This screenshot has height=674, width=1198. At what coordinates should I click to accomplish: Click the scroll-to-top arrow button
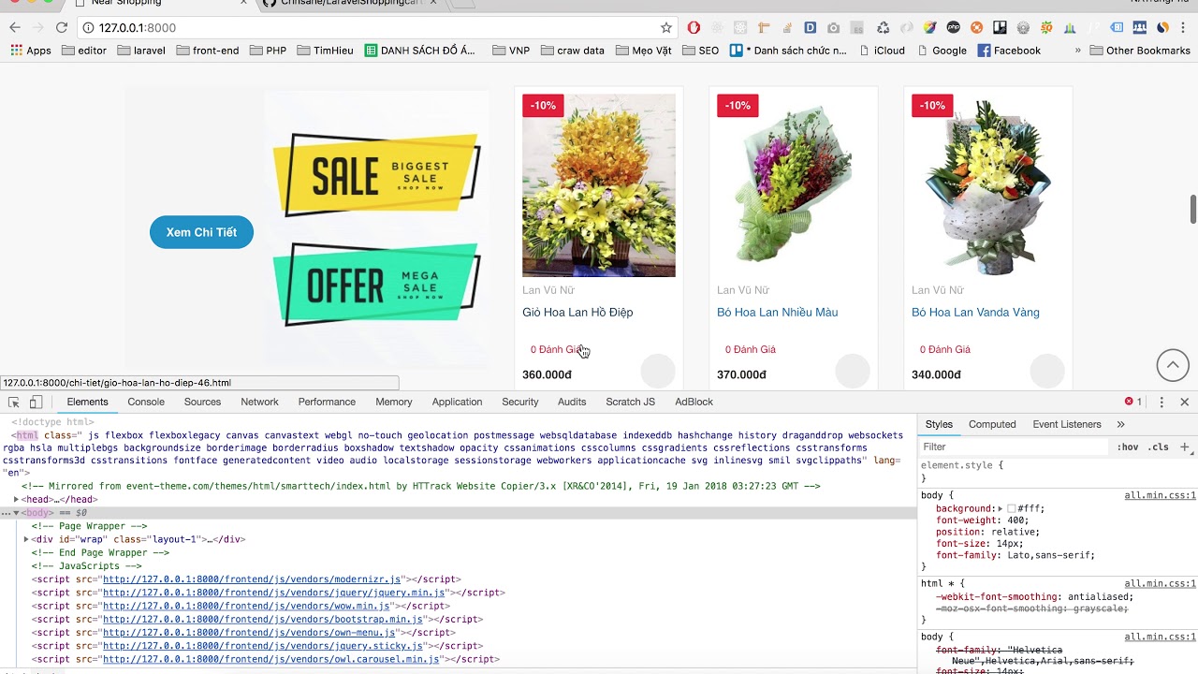click(1173, 365)
